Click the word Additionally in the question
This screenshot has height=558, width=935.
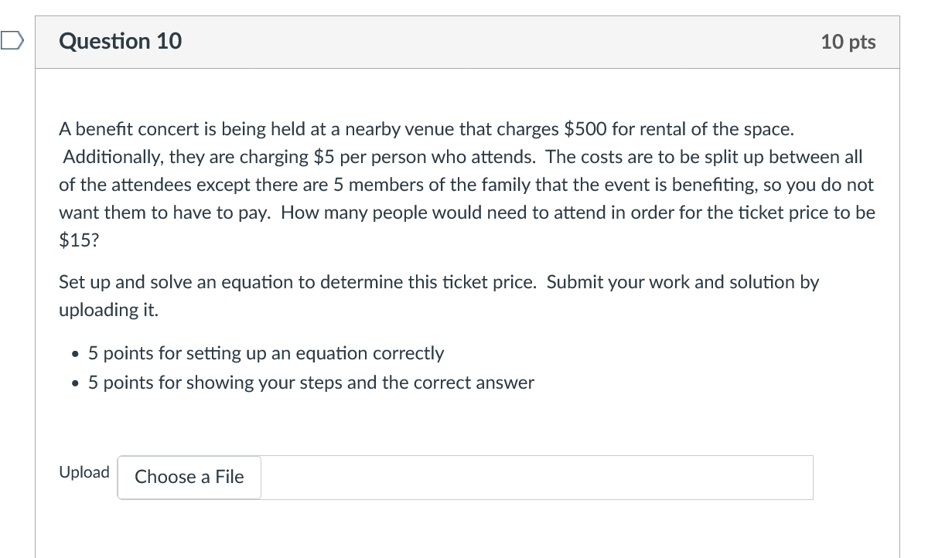(x=108, y=157)
